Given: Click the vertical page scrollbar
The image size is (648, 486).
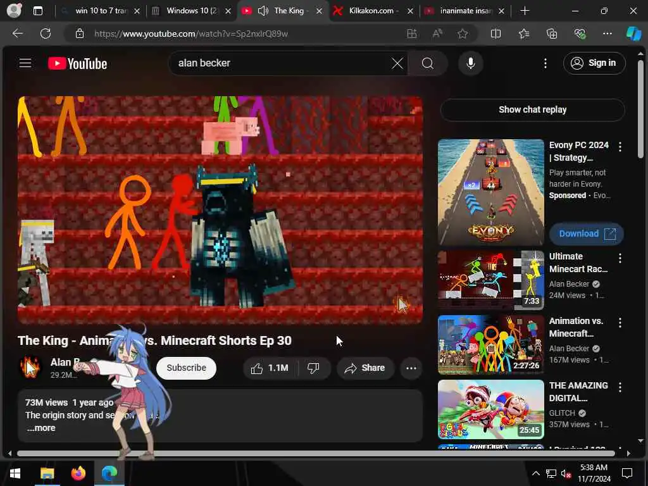Looking at the screenshot, I should coord(640,109).
